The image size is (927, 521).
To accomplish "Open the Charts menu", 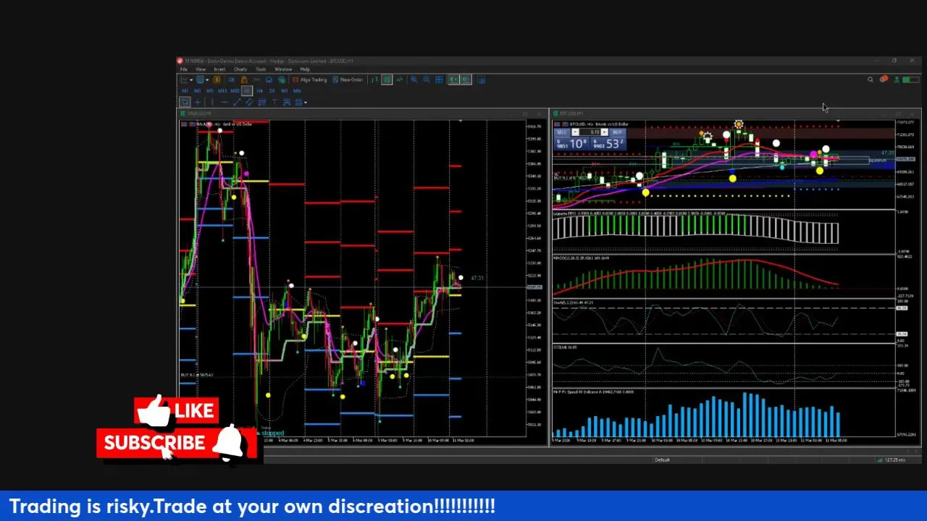I will coord(240,69).
